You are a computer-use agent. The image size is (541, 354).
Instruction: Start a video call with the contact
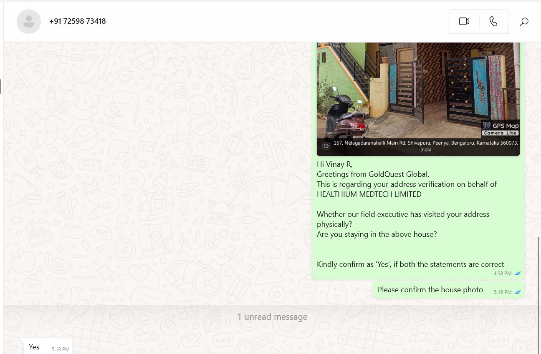click(464, 21)
